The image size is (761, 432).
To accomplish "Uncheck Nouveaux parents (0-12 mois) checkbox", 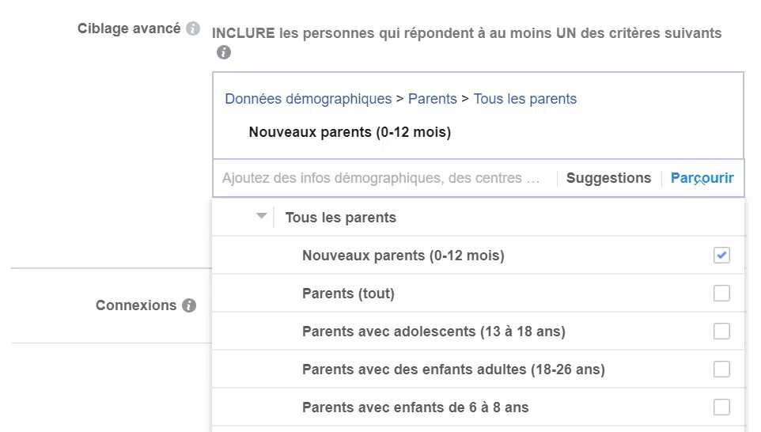I will click(721, 256).
